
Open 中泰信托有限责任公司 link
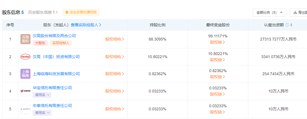click(x=52, y=106)
